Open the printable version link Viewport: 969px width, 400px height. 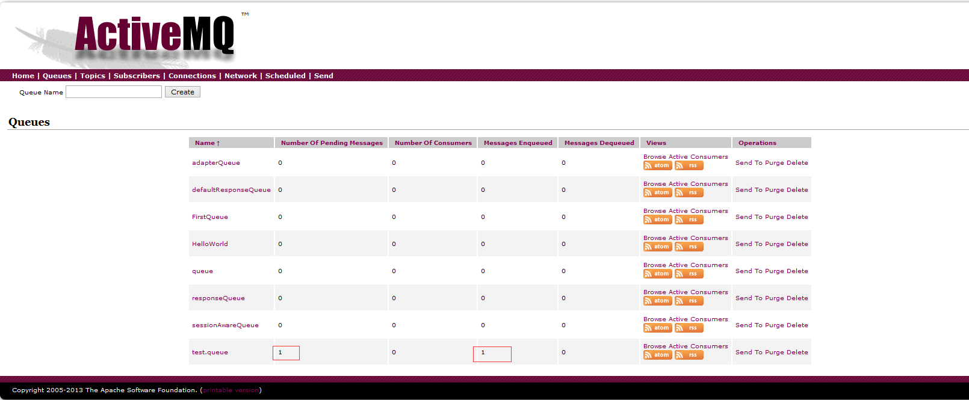(x=231, y=390)
